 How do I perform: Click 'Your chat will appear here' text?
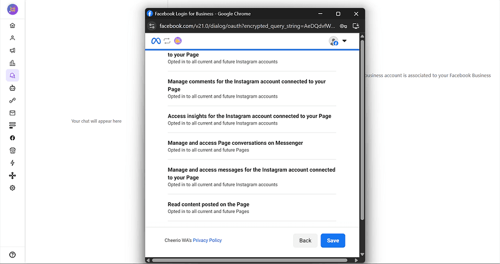tap(96, 121)
